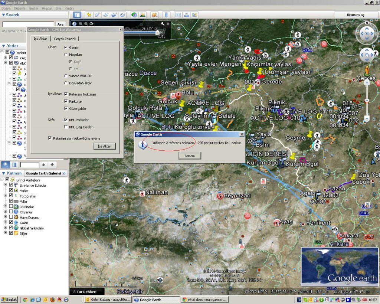Click the Oturum aç sign-in button
The height and width of the screenshot is (304, 380).
point(355,15)
